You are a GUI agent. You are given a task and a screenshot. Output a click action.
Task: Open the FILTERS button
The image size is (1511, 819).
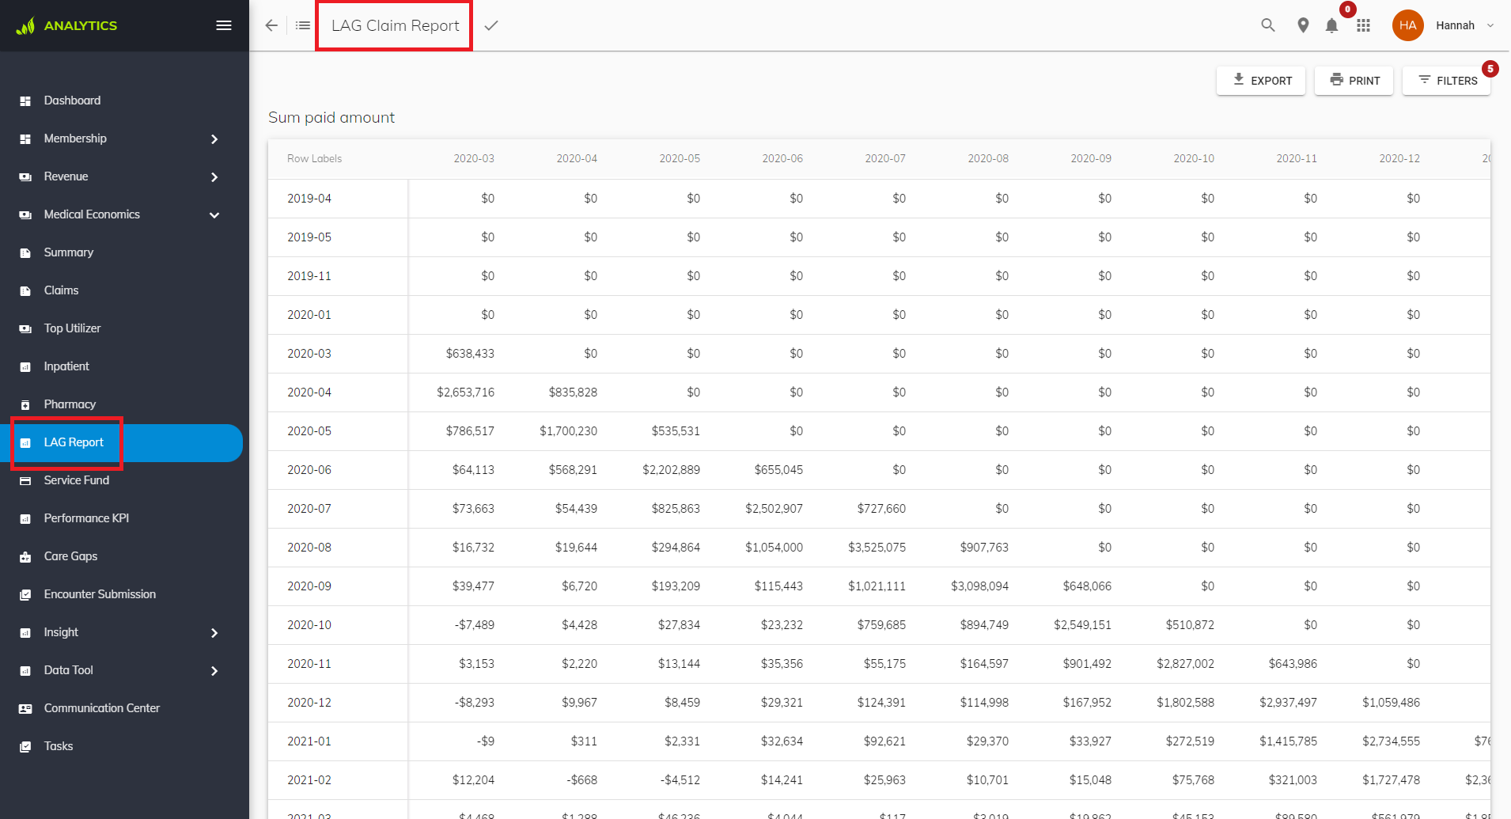tap(1446, 81)
